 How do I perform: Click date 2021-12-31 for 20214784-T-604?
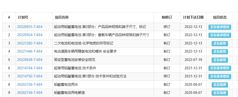click(x=193, y=68)
